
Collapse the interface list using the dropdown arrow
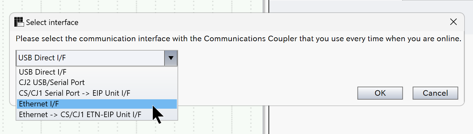[171, 58]
